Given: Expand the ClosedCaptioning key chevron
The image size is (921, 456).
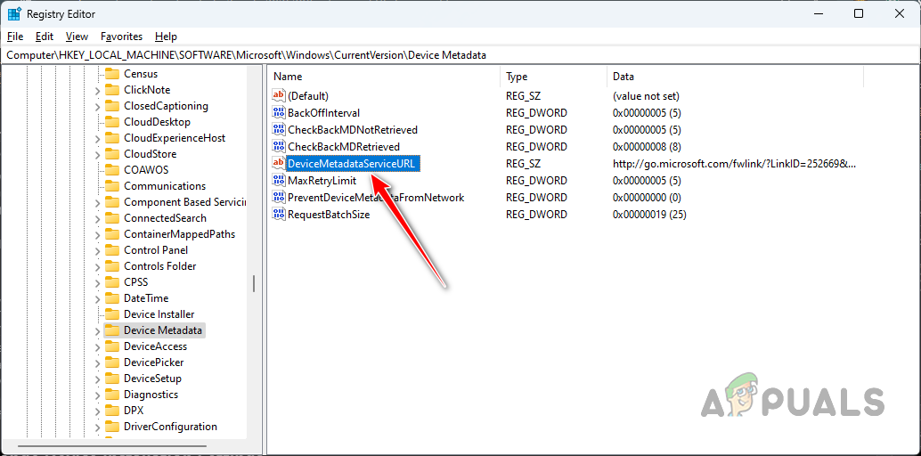Looking at the screenshot, I should pos(97,106).
